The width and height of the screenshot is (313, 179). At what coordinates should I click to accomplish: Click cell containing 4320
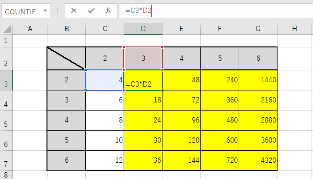pos(258,160)
